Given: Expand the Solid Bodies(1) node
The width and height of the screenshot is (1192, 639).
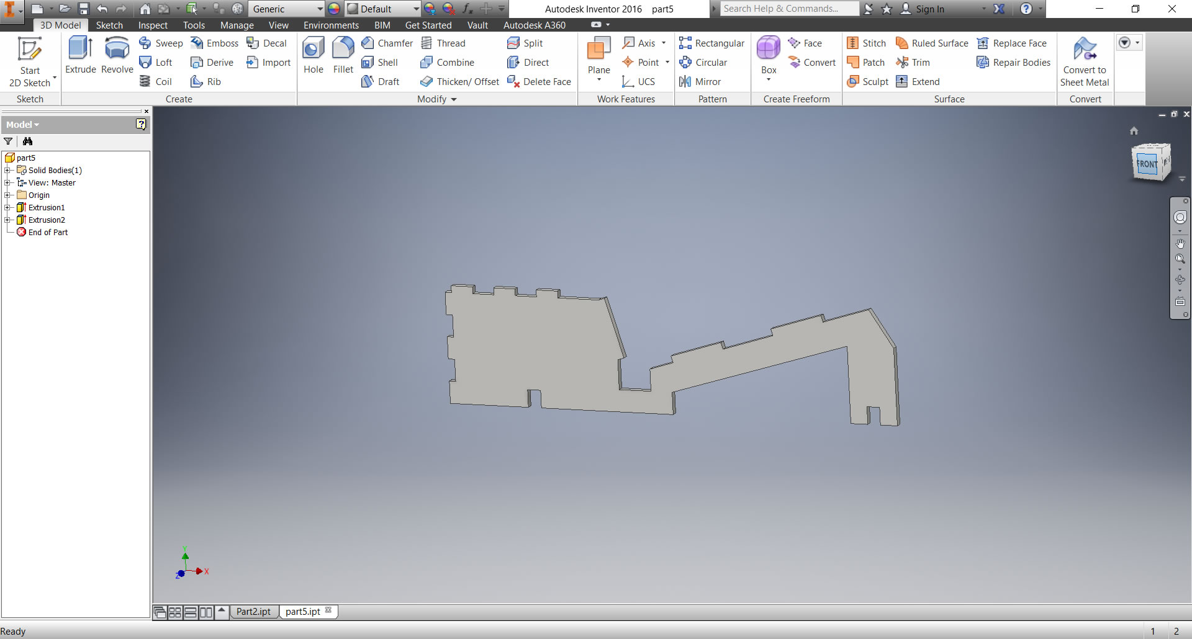Looking at the screenshot, I should click(7, 170).
